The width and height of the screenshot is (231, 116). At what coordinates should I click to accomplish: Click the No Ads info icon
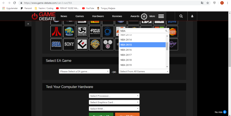(x=225, y=112)
